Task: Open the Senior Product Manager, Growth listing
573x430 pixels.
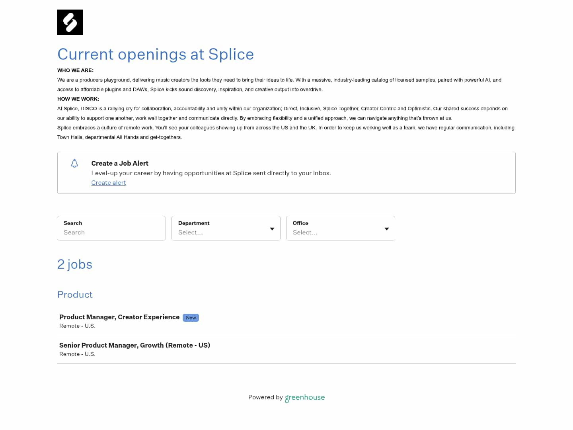Action: [x=134, y=345]
